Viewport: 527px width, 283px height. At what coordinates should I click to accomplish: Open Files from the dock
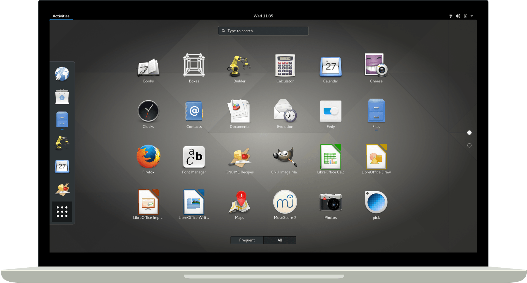(x=62, y=120)
